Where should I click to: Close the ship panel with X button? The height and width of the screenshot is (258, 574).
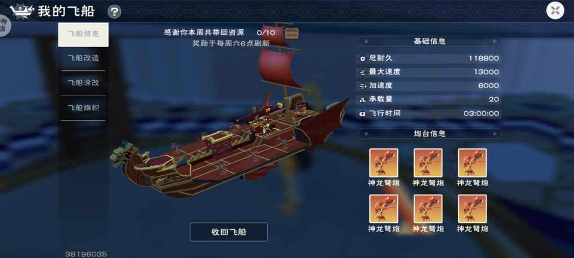click(555, 11)
